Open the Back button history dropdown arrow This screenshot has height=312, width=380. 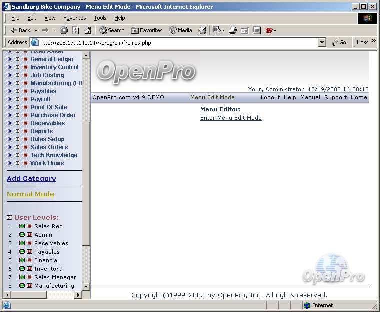[x=35, y=30]
